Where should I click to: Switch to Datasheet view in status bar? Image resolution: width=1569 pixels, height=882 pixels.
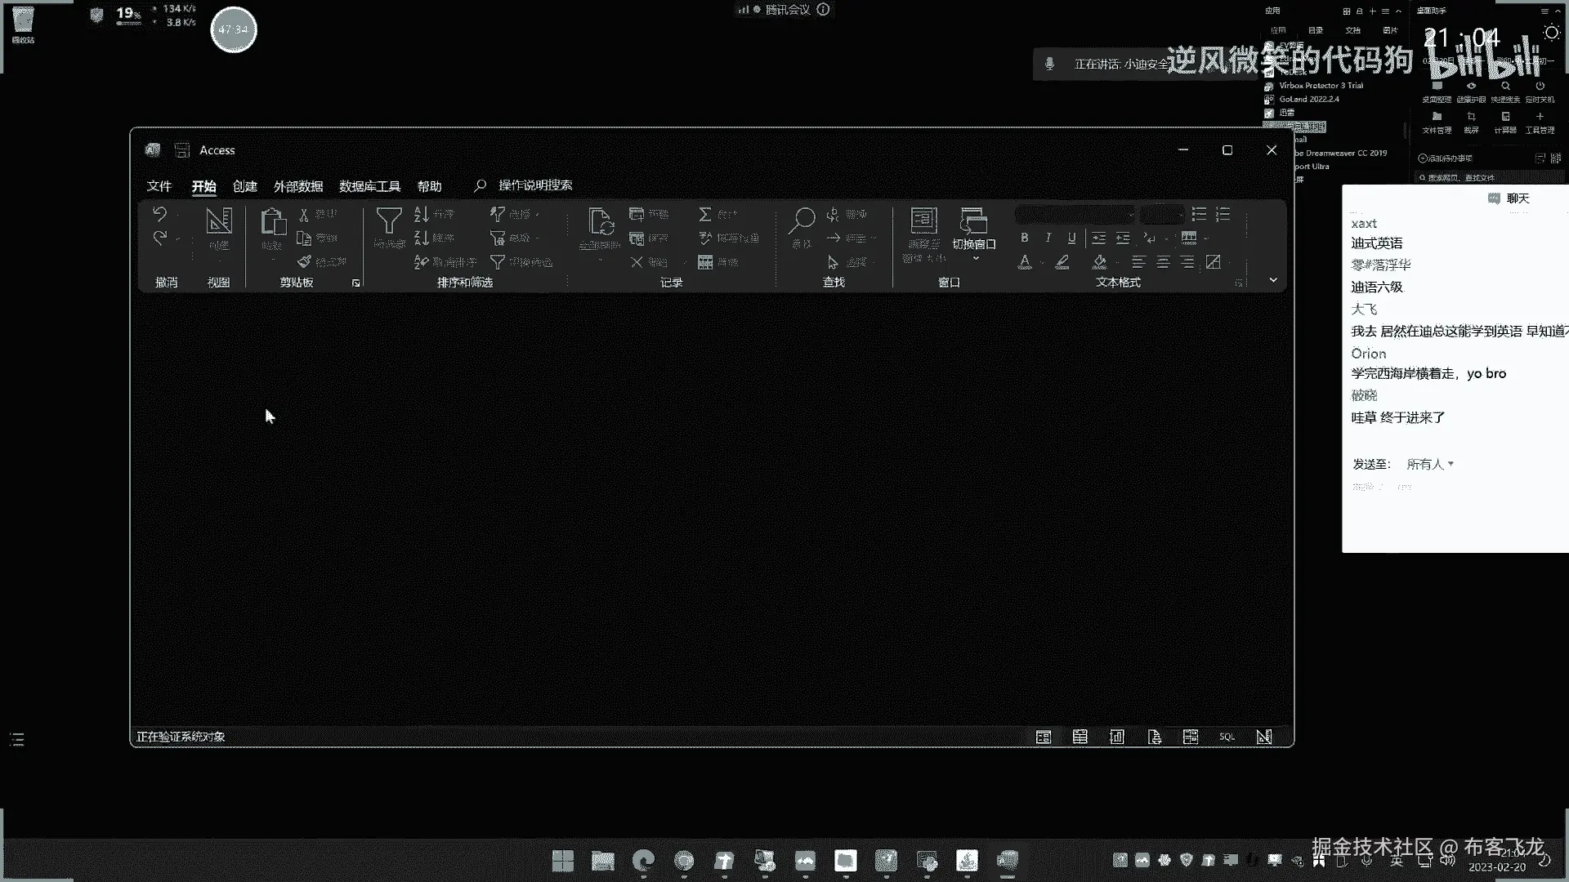(1080, 737)
